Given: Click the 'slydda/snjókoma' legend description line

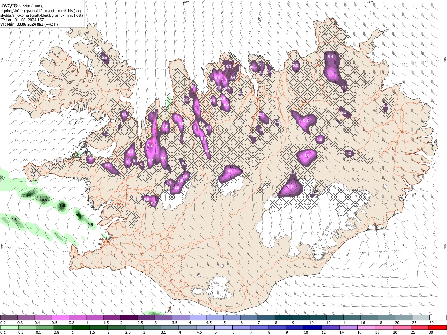Looking at the screenshot, I should pyautogui.click(x=42, y=15).
